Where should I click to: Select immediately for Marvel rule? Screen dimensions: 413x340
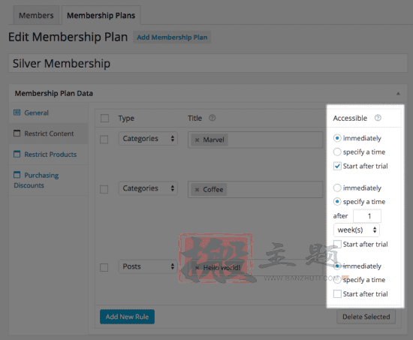337,138
